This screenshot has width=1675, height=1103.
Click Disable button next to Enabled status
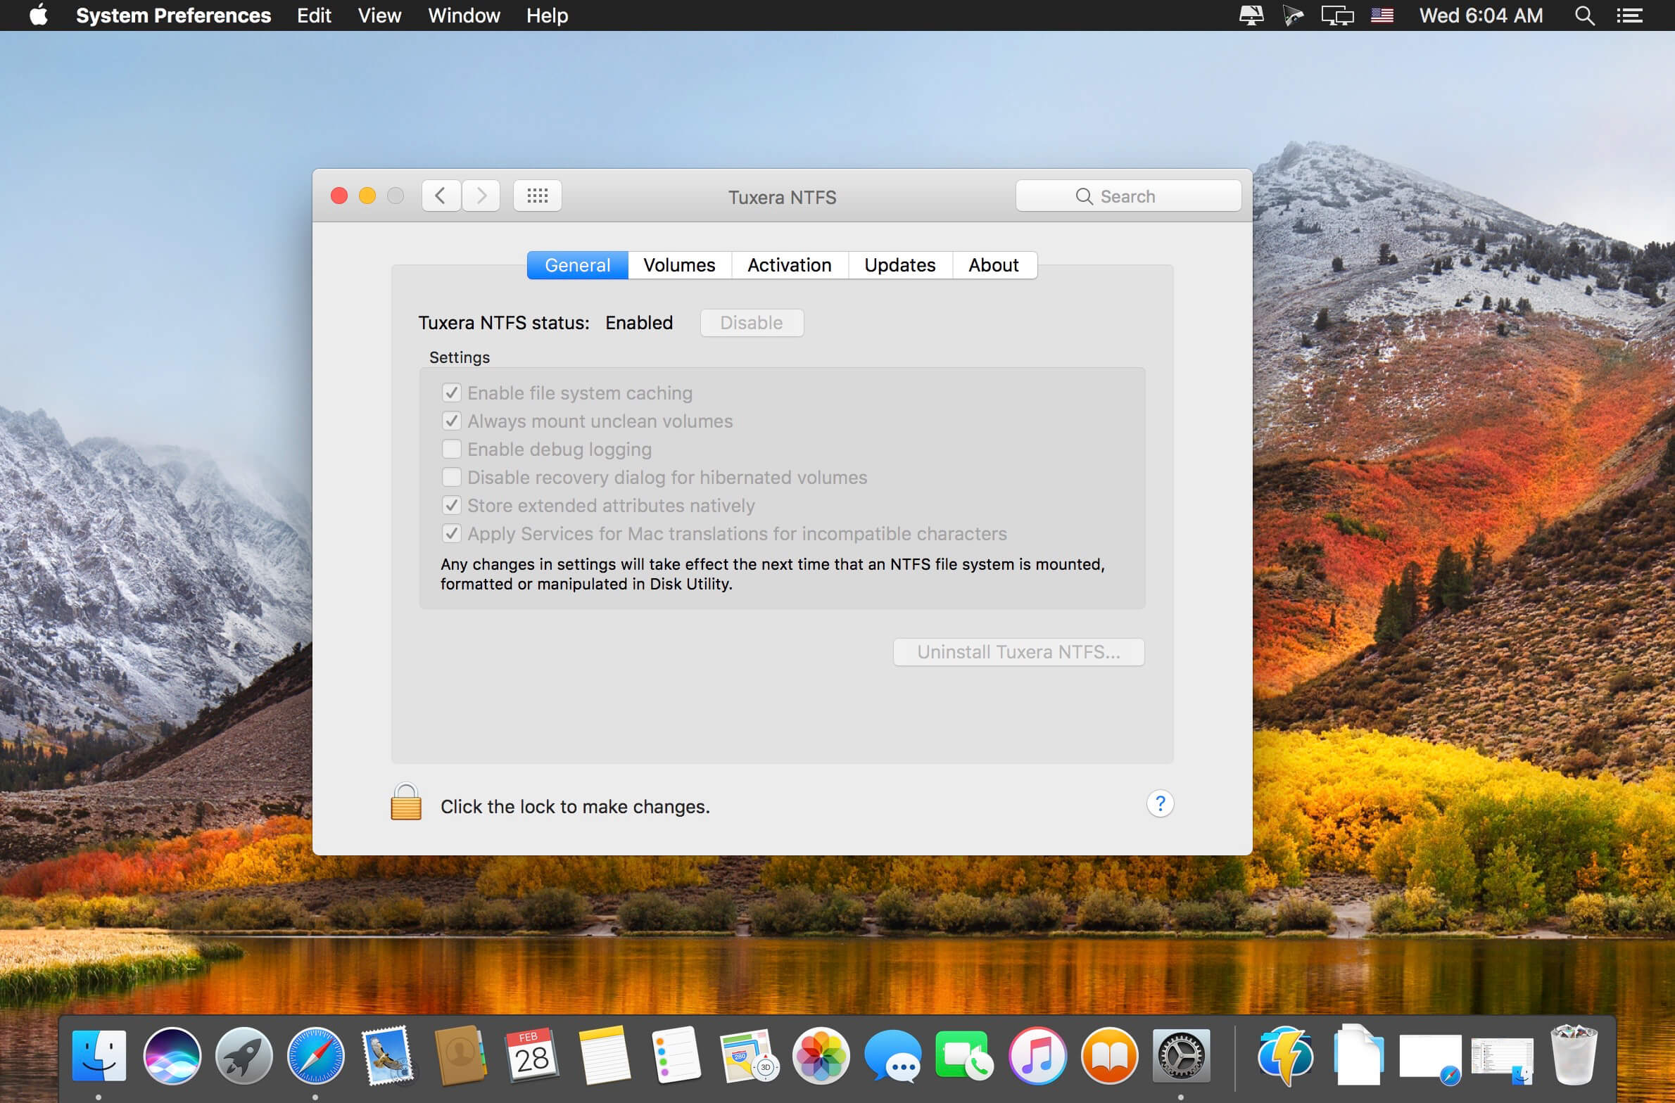(x=749, y=321)
